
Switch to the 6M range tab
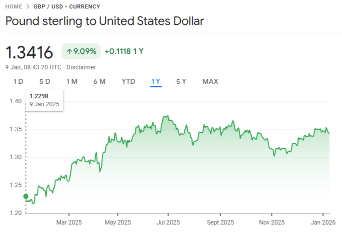pos(99,81)
